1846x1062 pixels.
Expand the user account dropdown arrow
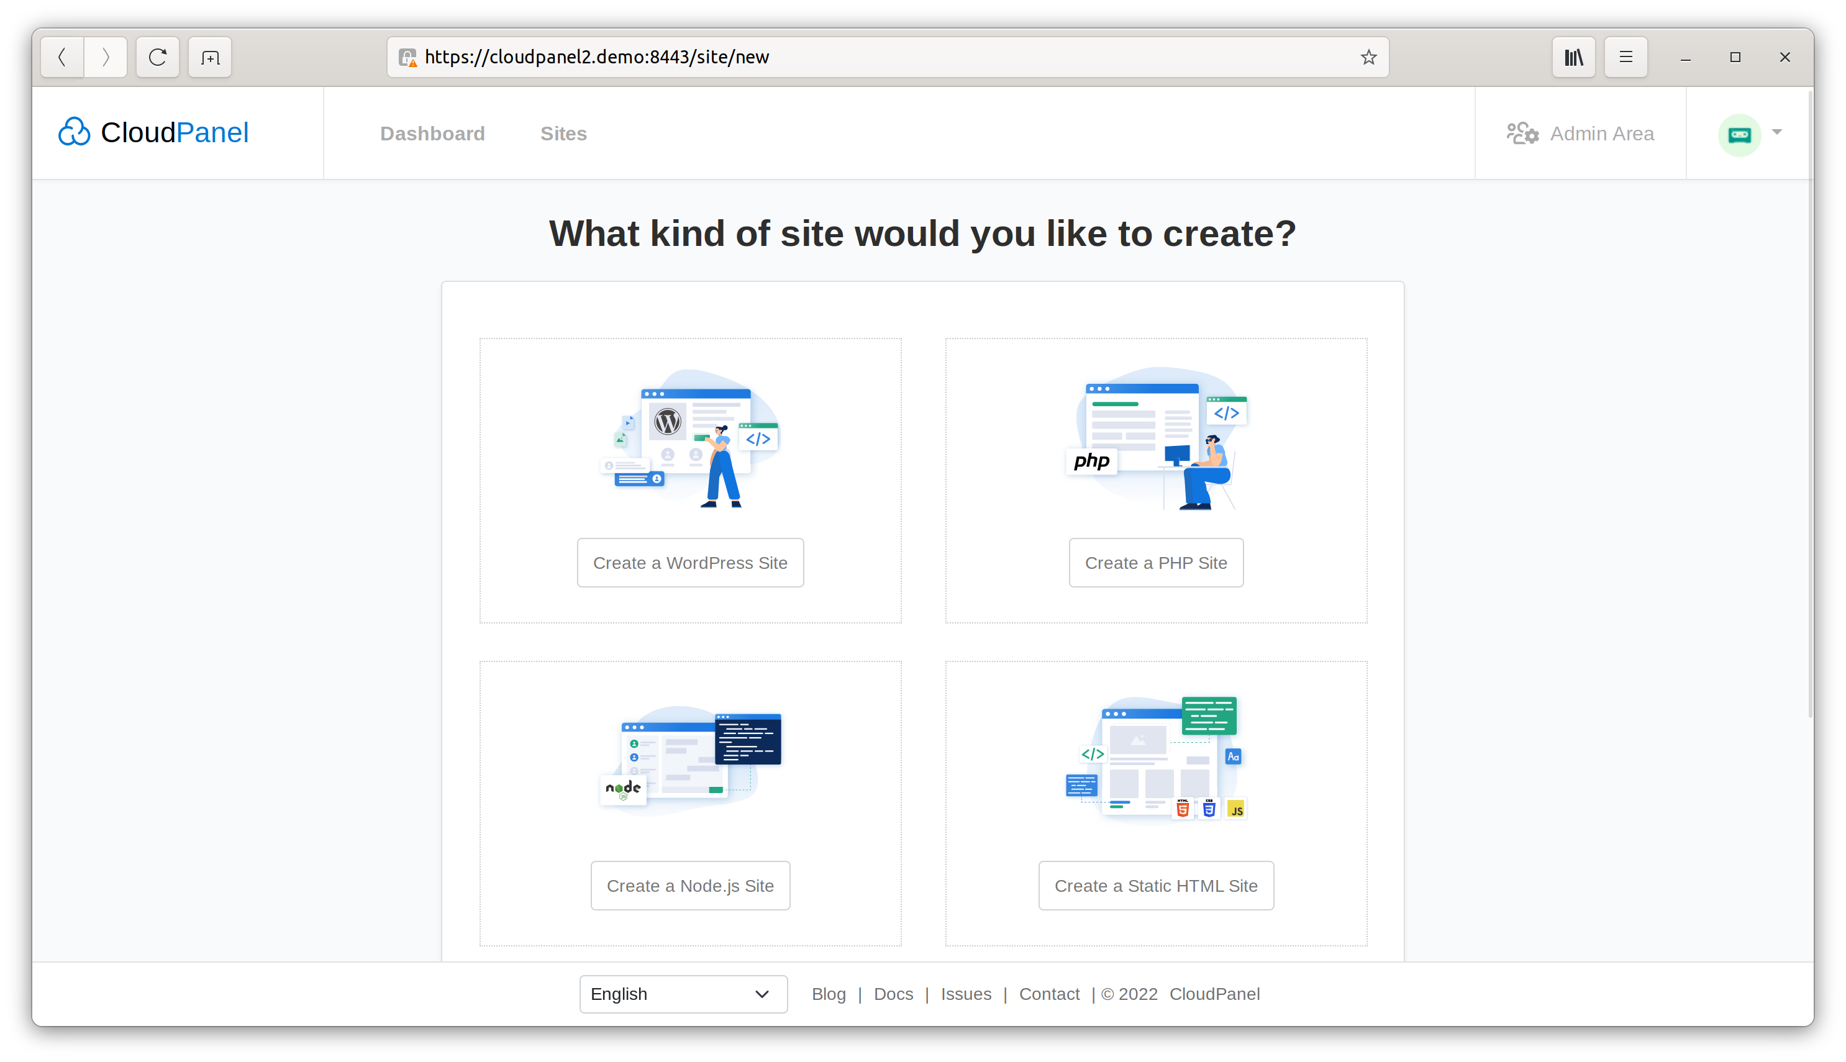(x=1776, y=132)
